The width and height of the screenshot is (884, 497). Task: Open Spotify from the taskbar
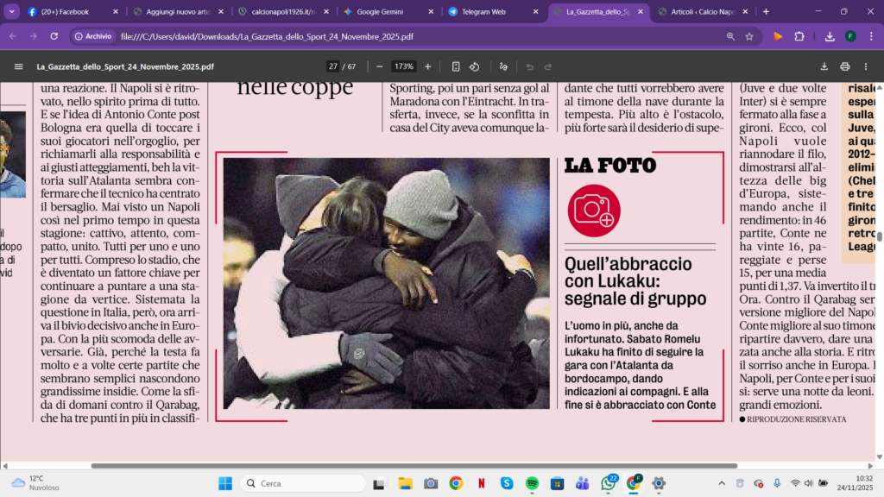[x=532, y=483]
